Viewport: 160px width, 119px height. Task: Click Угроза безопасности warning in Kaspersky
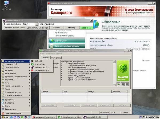[139, 10]
